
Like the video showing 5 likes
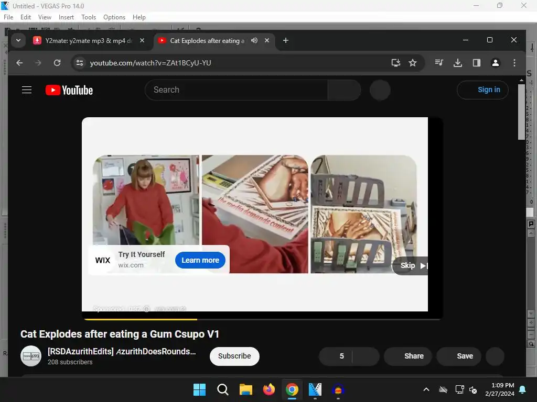click(336, 356)
